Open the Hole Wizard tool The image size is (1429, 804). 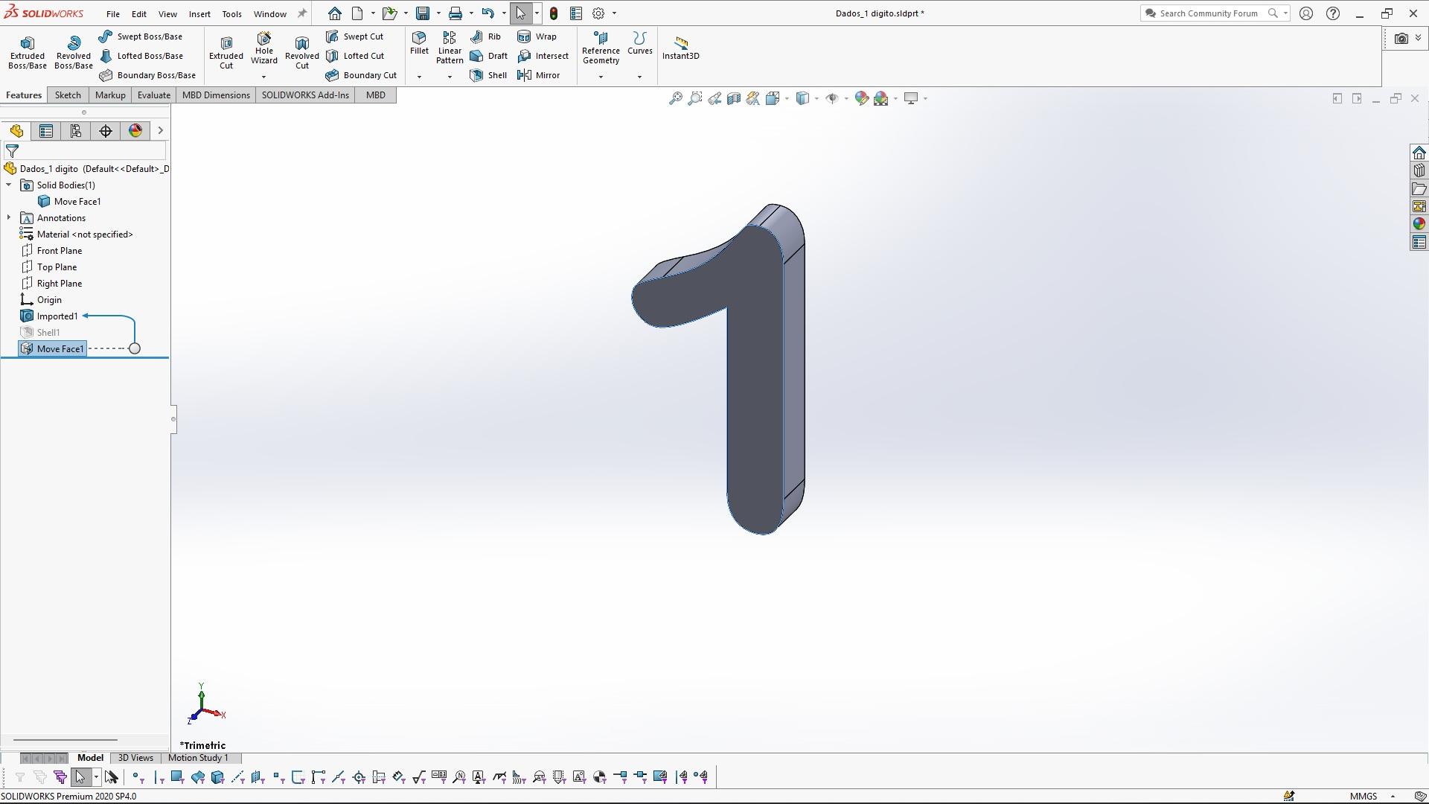pos(264,48)
